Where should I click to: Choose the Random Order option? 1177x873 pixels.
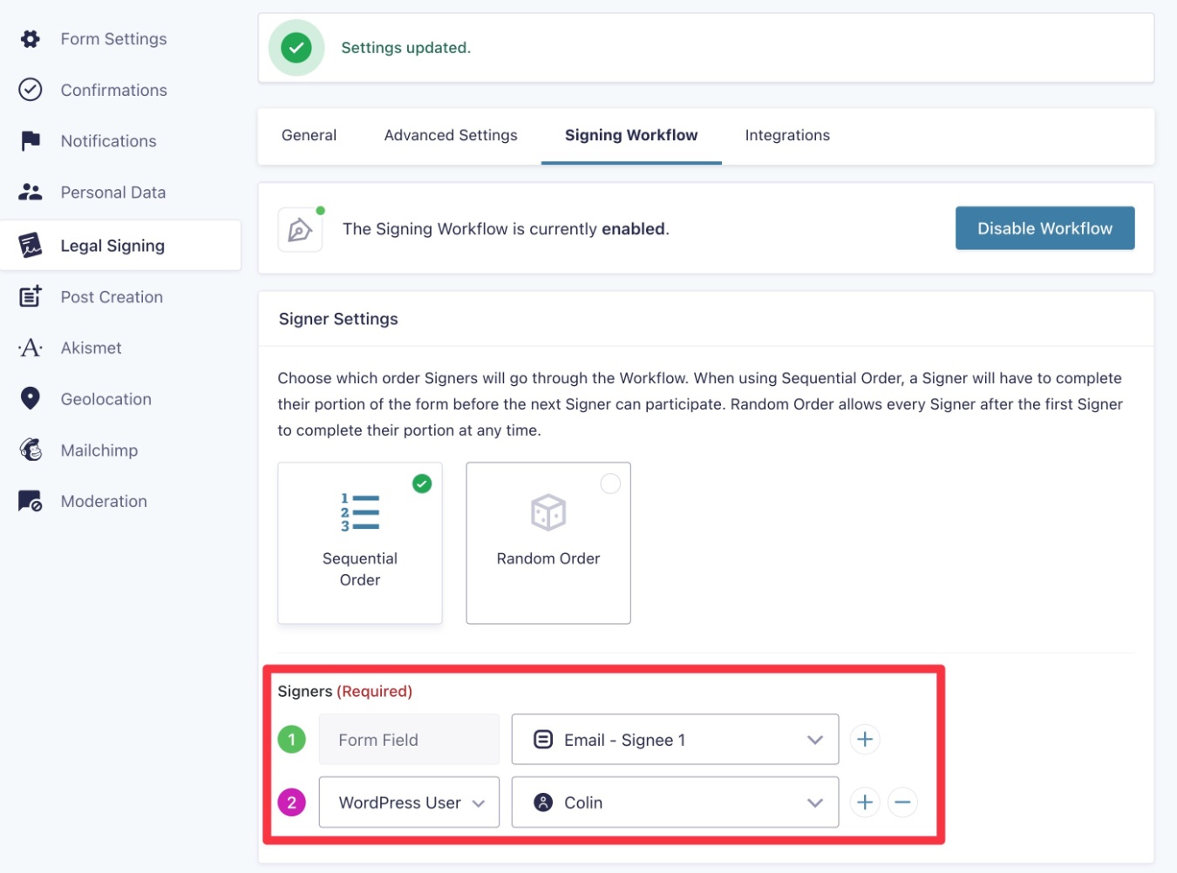(548, 543)
